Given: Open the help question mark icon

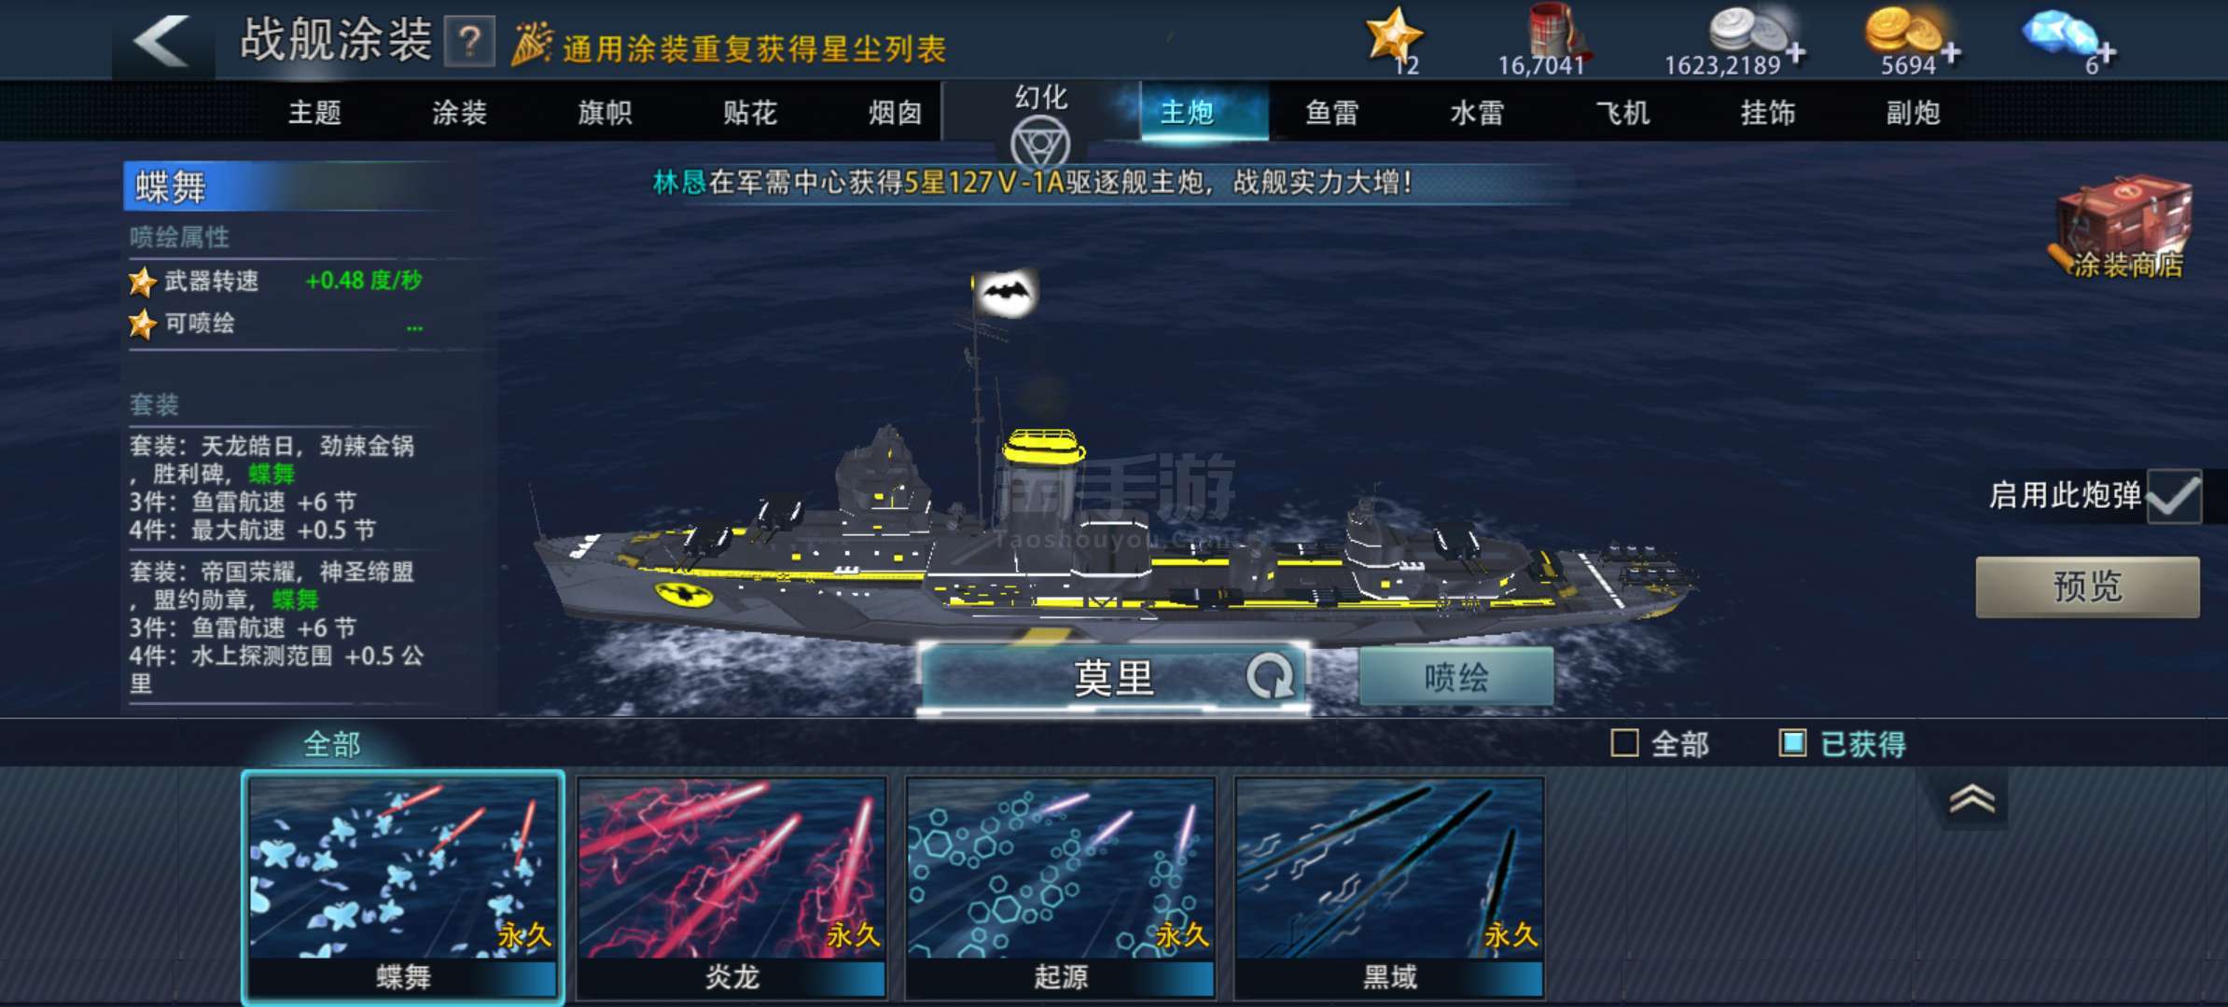Looking at the screenshot, I should [x=469, y=42].
